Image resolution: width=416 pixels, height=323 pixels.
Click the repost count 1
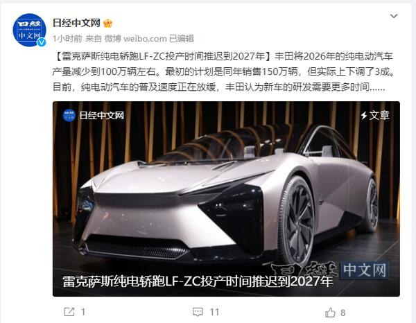tap(83, 312)
